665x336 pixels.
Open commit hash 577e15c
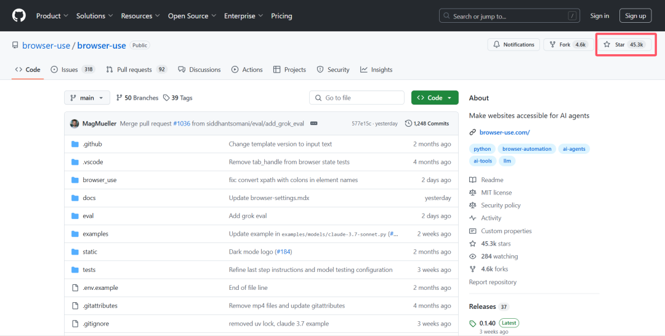(361, 124)
